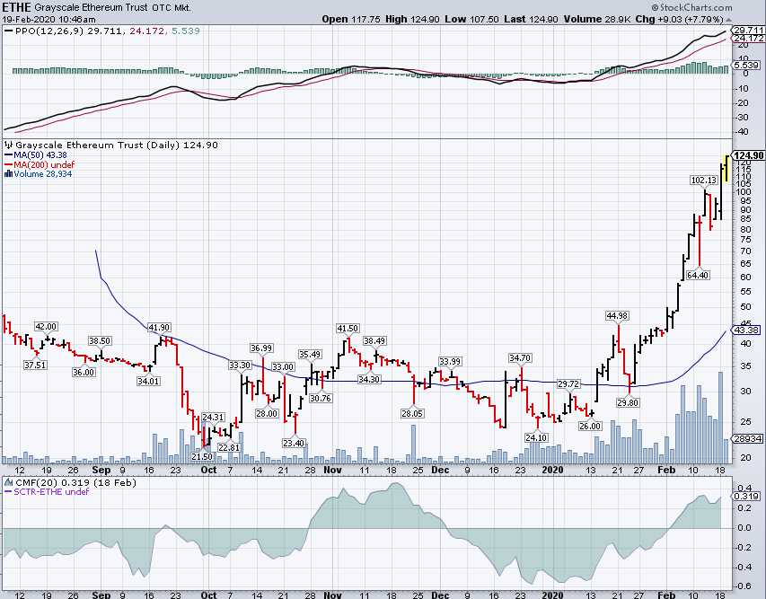The width and height of the screenshot is (766, 599).
Task: Select the blue MA(50) legend line marker
Action: 8,154
